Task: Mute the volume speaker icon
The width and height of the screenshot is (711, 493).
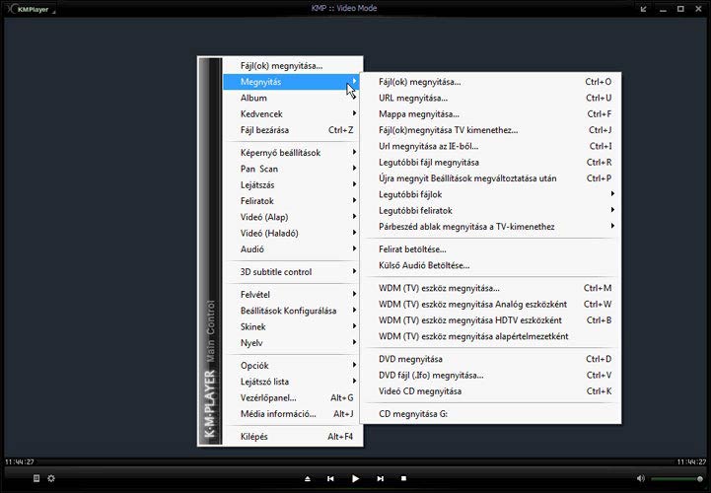Action: coord(642,478)
